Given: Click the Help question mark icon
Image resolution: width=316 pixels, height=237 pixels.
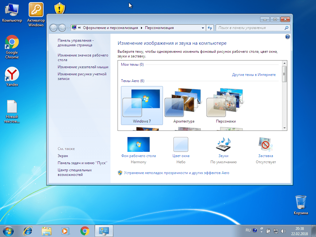Looking at the screenshot, I should click(x=287, y=36).
